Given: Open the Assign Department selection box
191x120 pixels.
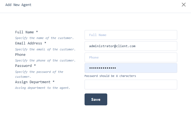Looking at the screenshot, I should (x=131, y=85).
